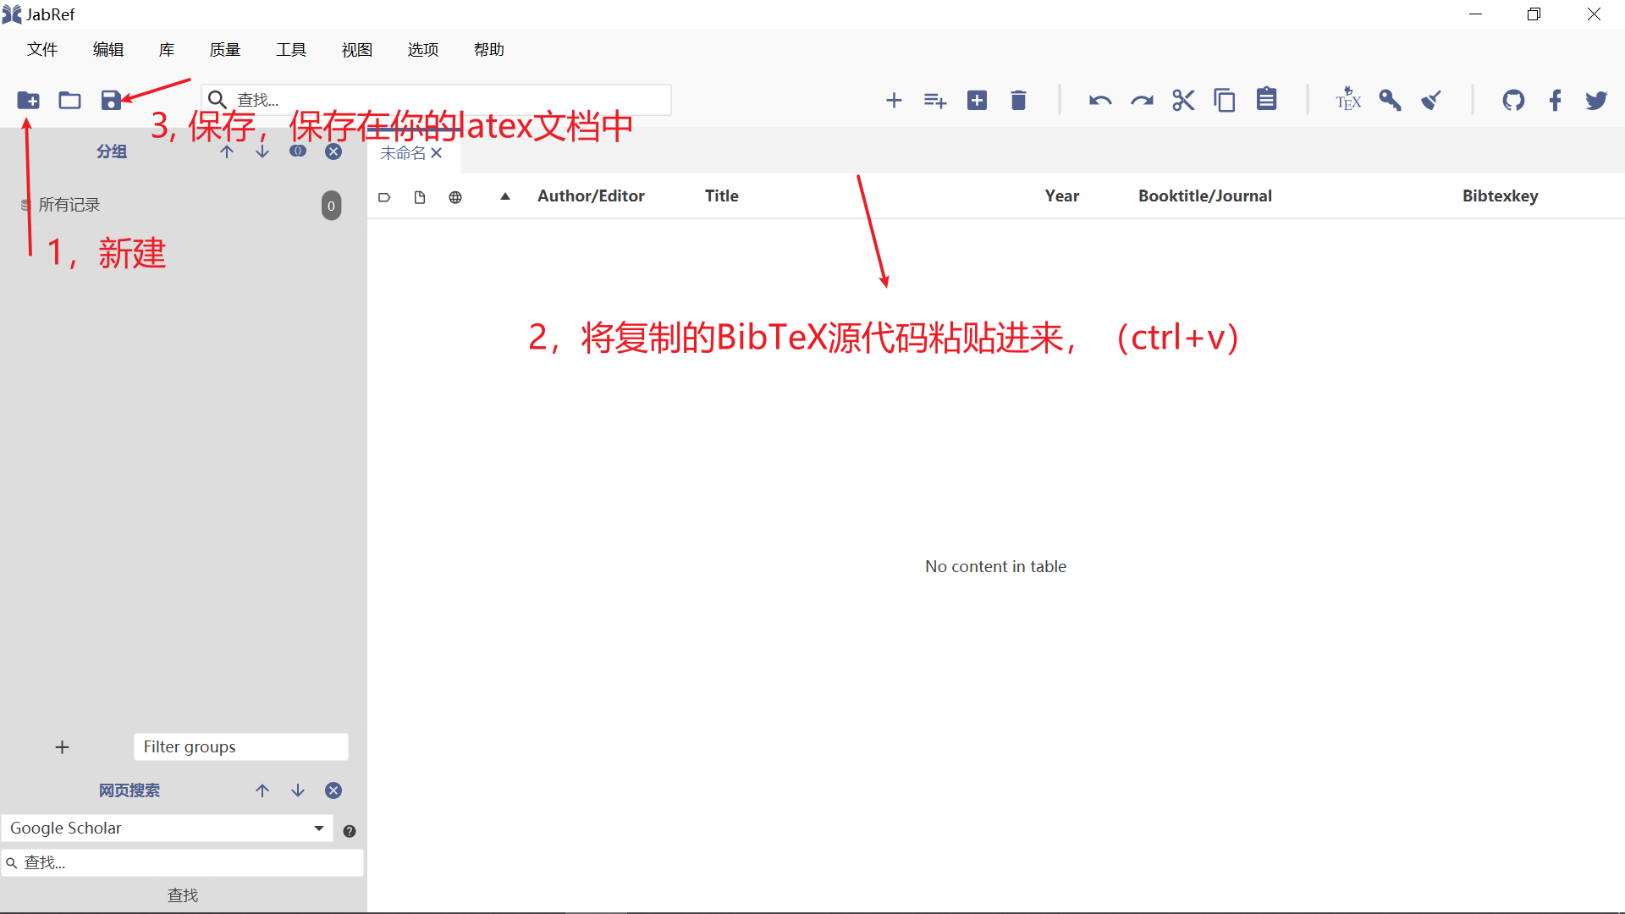1625x914 pixels.
Task: Select 所有记录 group entry
Action: tap(69, 205)
